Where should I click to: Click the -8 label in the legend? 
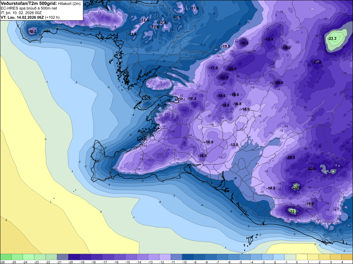pos(207,262)
